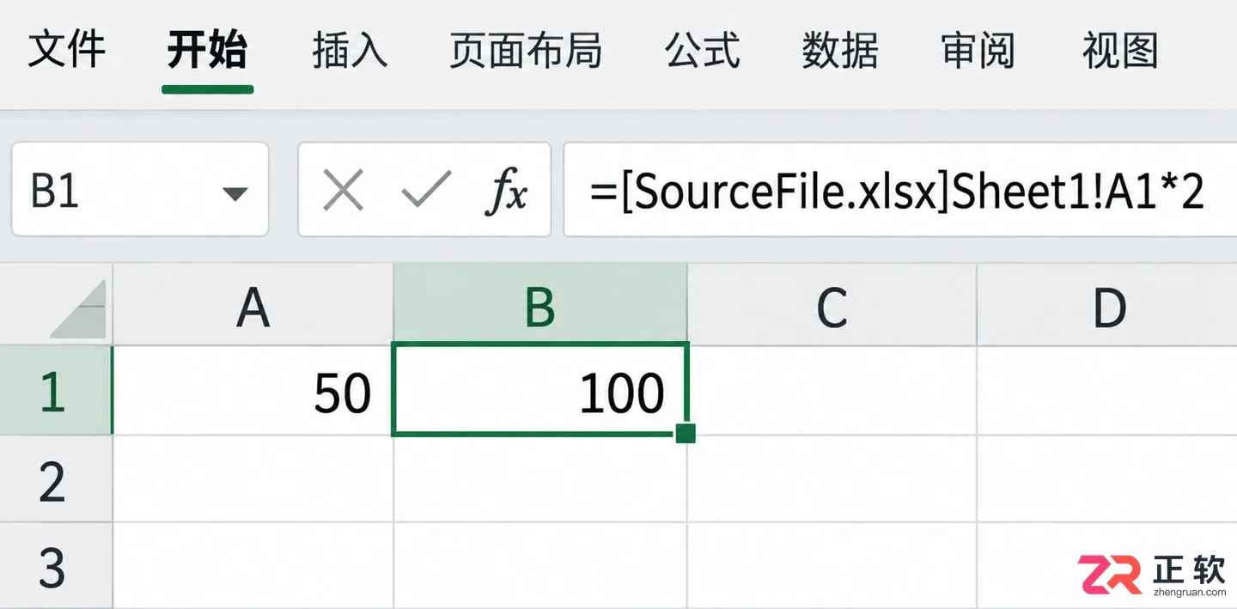1237x609 pixels.
Task: Switch to the 公式 tab
Action: (x=703, y=50)
